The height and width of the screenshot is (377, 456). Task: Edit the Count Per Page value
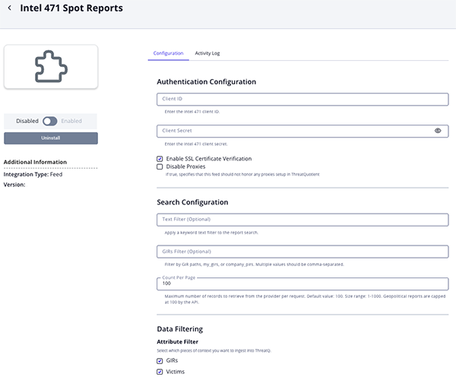(x=302, y=284)
